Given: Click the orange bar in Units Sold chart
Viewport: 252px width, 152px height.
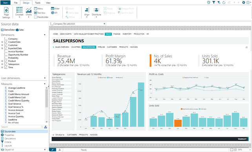Looking at the screenshot, I should [x=178, y=123].
